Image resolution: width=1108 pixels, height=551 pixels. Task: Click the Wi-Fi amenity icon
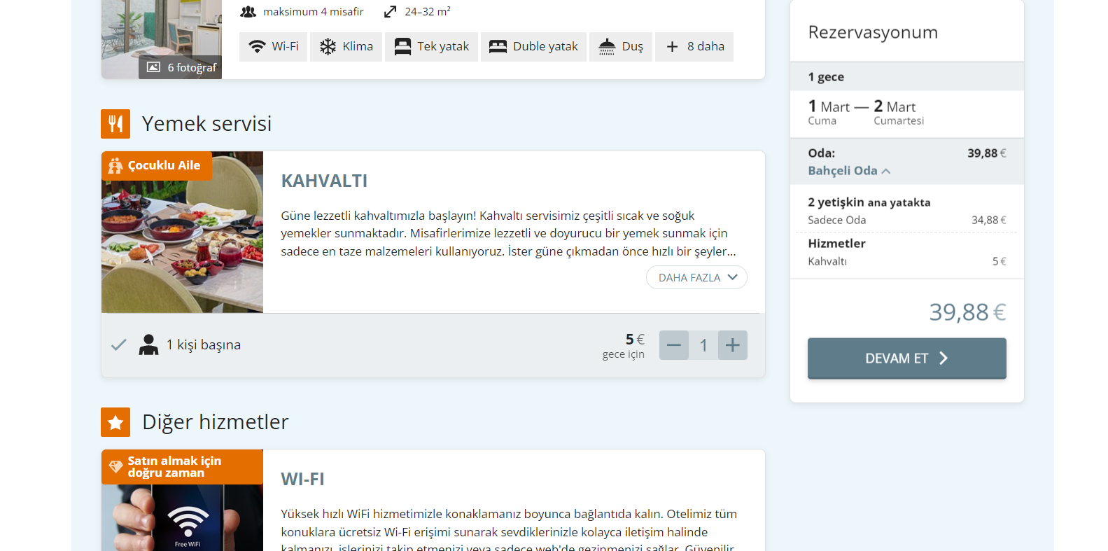257,47
